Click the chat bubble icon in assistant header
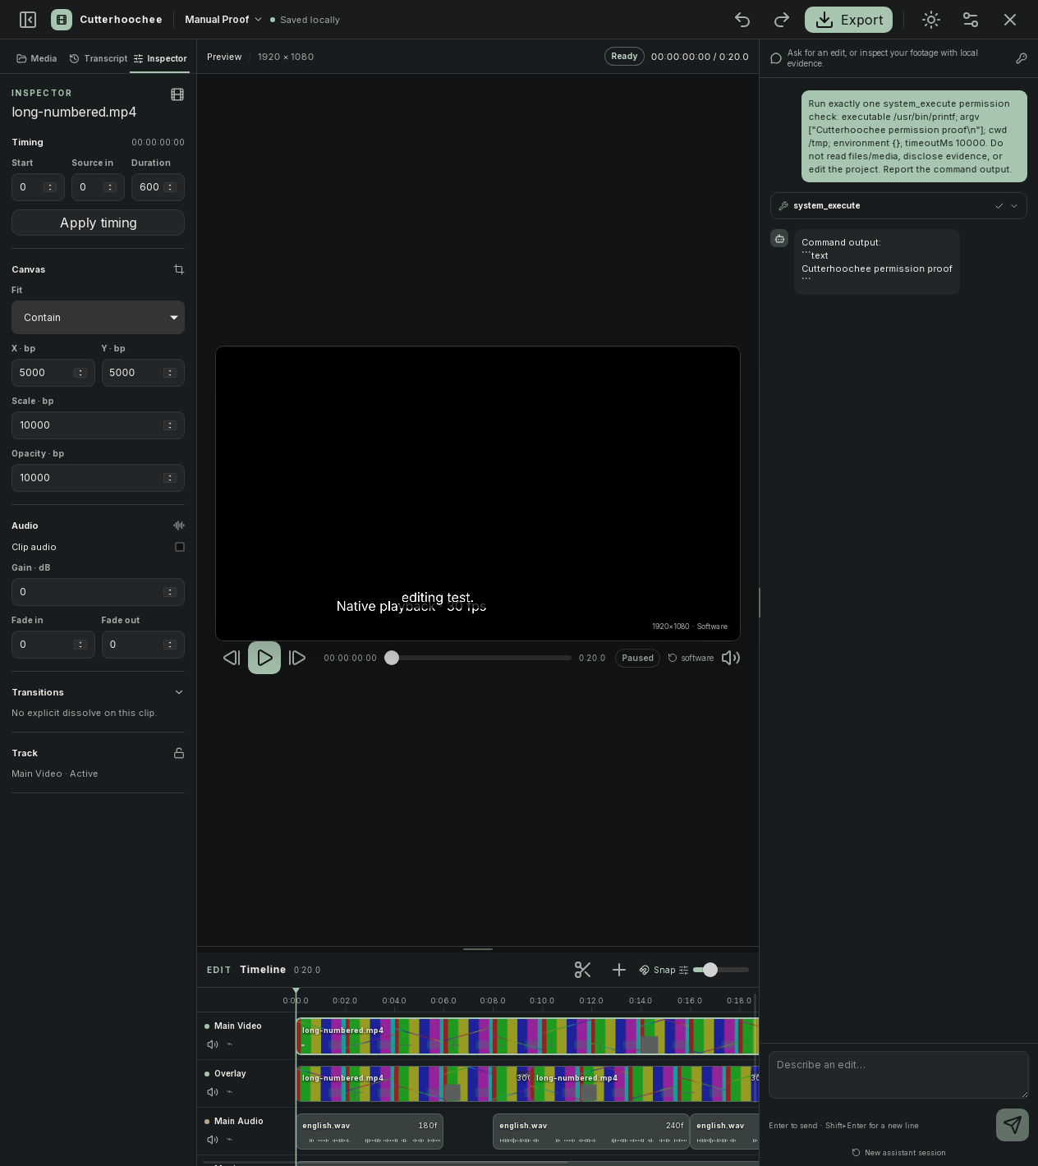Screen dimensions: 1038x1166 tap(776, 58)
